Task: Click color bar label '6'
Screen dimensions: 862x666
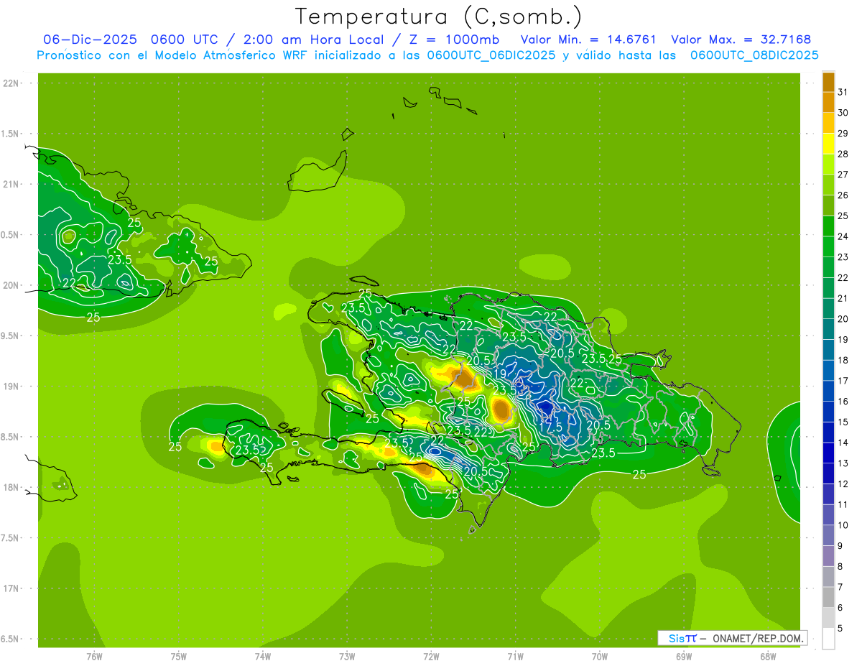Action: click(840, 608)
